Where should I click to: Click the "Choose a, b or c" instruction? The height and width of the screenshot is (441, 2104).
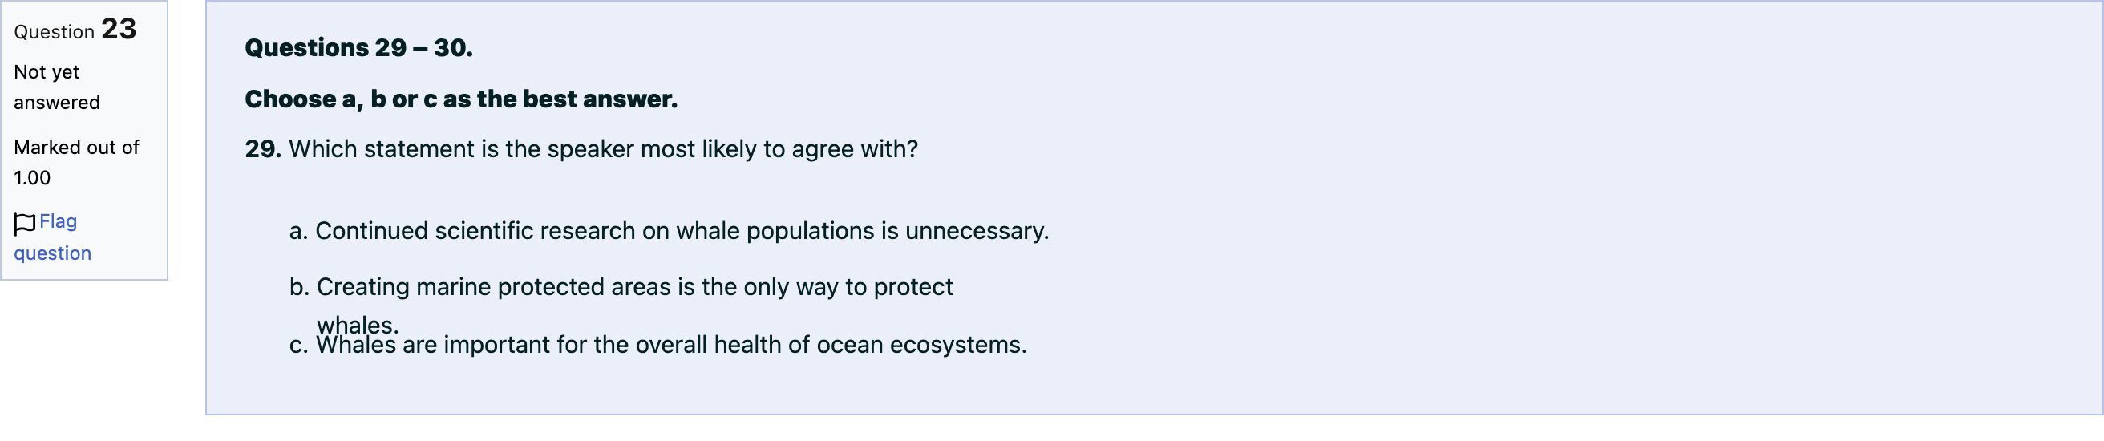pyautogui.click(x=462, y=99)
